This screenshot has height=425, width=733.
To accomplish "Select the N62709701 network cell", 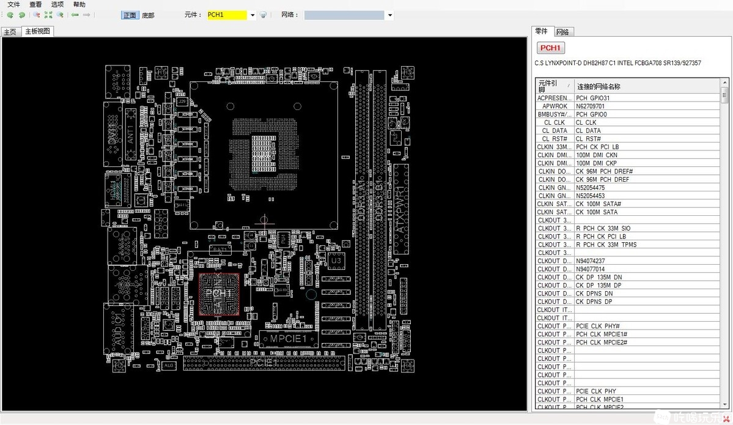I will 647,106.
